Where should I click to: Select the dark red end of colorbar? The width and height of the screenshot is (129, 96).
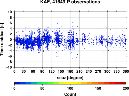[x=123, y=83]
